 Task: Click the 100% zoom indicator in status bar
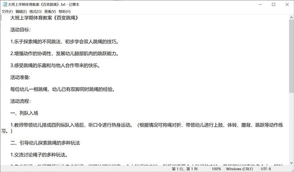(216, 169)
